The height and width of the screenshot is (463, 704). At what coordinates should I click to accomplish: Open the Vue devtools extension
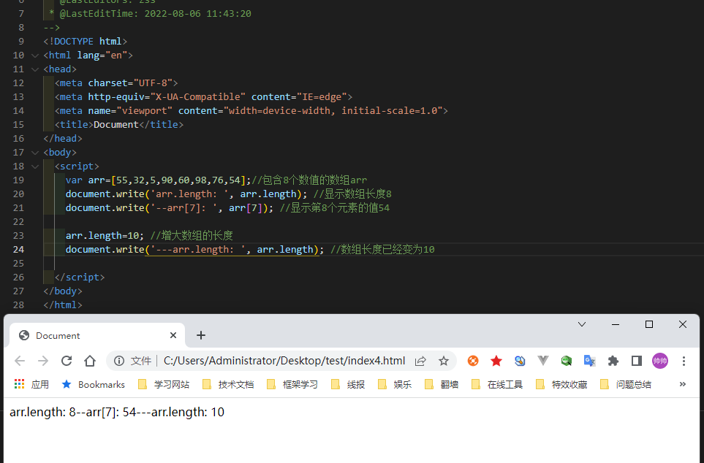pyautogui.click(x=543, y=361)
